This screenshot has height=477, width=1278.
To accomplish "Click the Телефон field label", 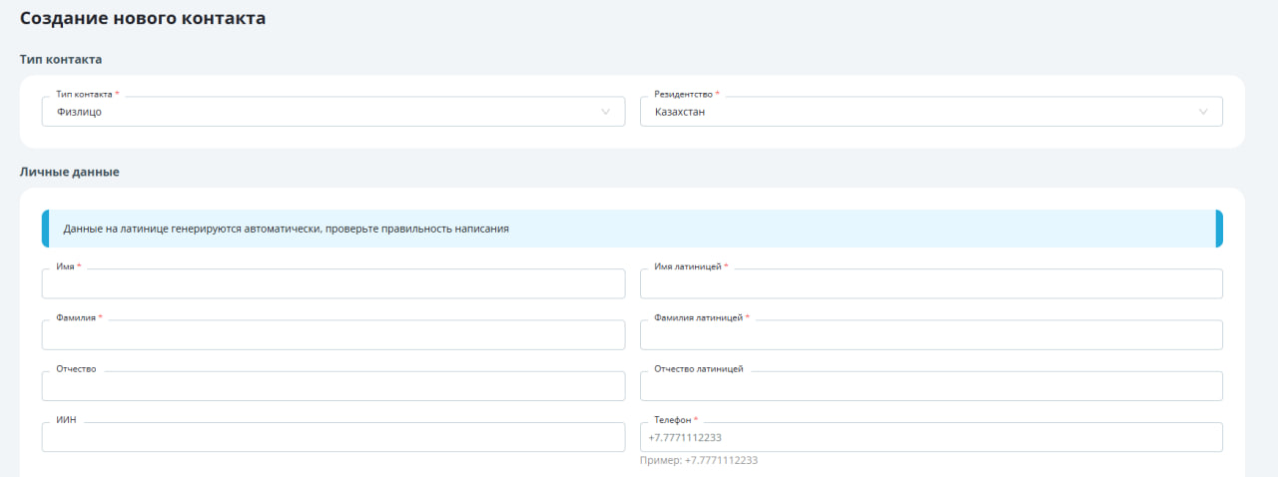I will 672,420.
